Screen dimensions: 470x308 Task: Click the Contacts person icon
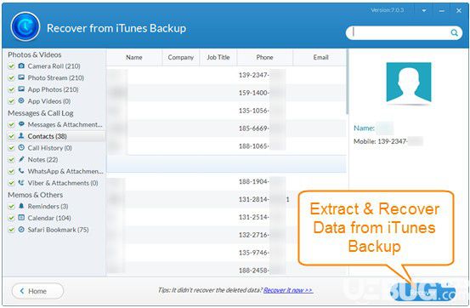click(x=21, y=135)
